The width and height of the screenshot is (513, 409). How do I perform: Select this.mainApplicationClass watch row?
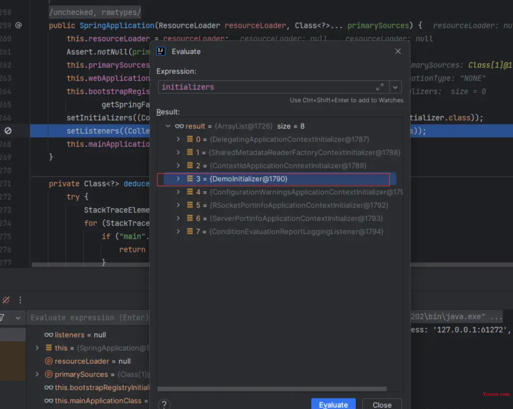[x=97, y=401]
